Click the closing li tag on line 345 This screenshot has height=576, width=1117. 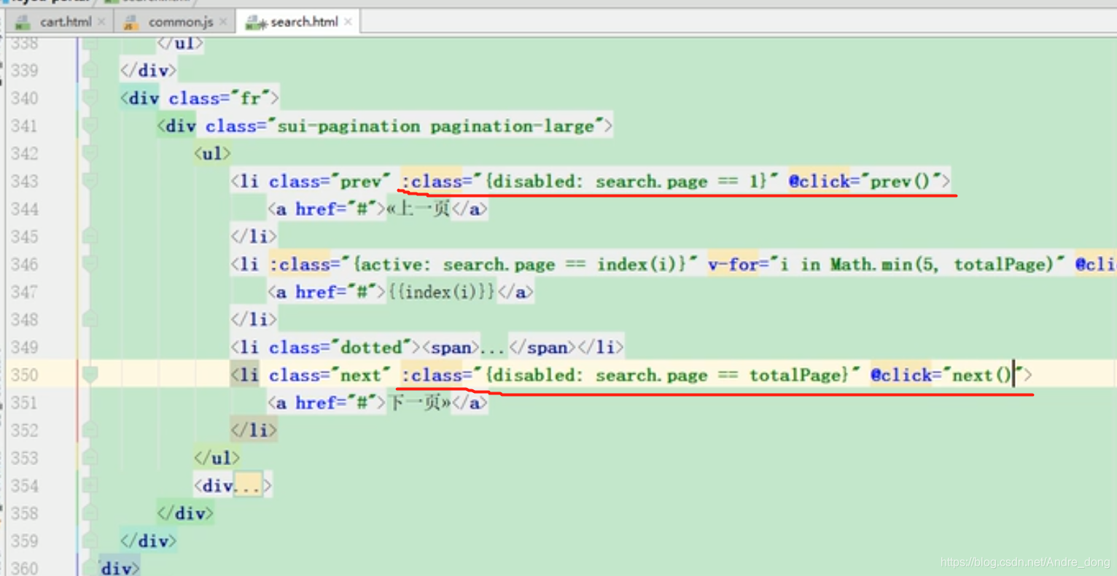click(x=254, y=236)
